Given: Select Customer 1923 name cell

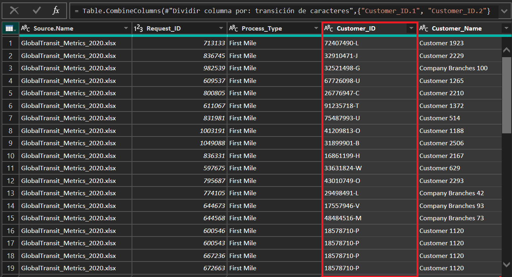Looking at the screenshot, I should (x=460, y=43).
